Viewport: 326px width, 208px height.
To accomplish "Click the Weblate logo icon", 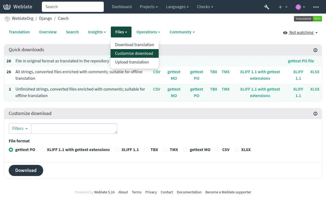I will (7, 7).
